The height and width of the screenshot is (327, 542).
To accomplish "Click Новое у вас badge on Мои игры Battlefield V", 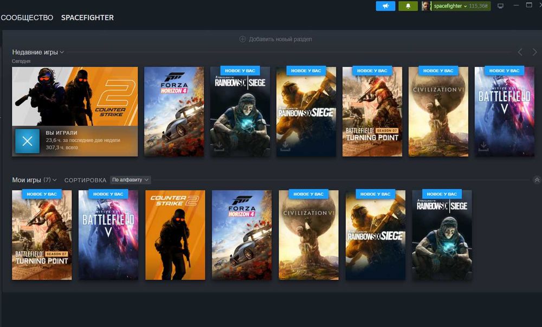I will click(x=108, y=194).
